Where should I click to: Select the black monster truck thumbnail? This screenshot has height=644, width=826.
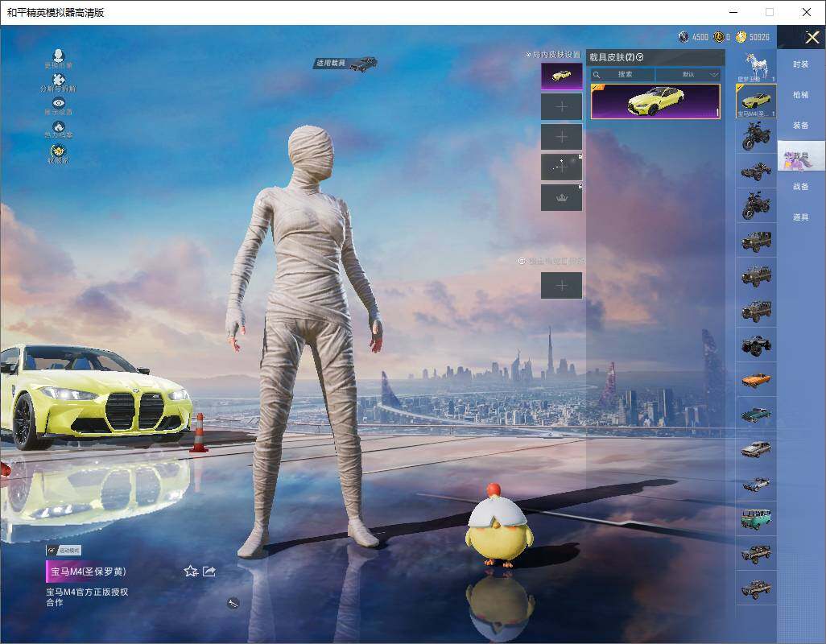tap(756, 345)
